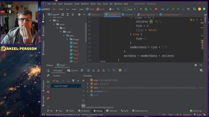Rerun Day6 debug session

[48, 71]
